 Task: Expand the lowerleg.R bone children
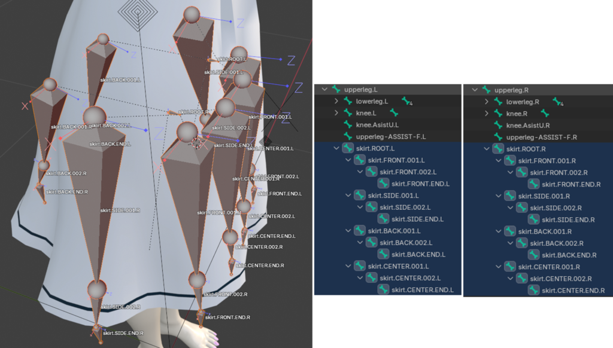487,102
